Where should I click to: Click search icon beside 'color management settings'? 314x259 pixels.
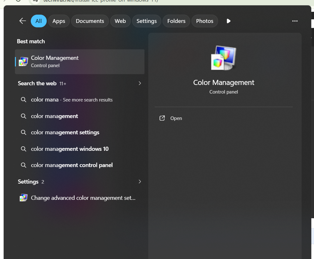(x=23, y=132)
